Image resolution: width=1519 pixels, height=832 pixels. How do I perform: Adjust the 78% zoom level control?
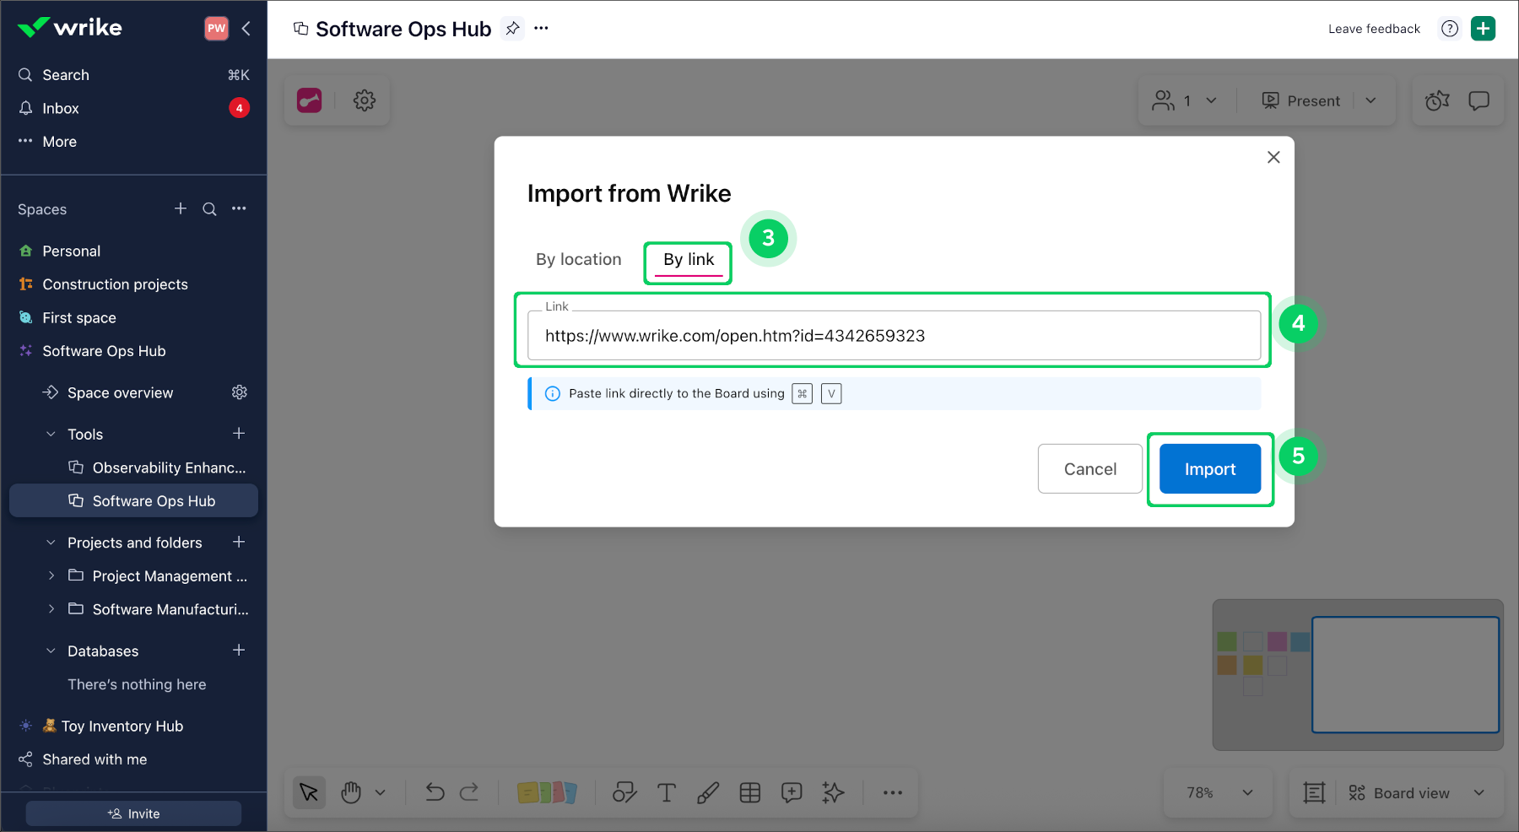tap(1218, 792)
